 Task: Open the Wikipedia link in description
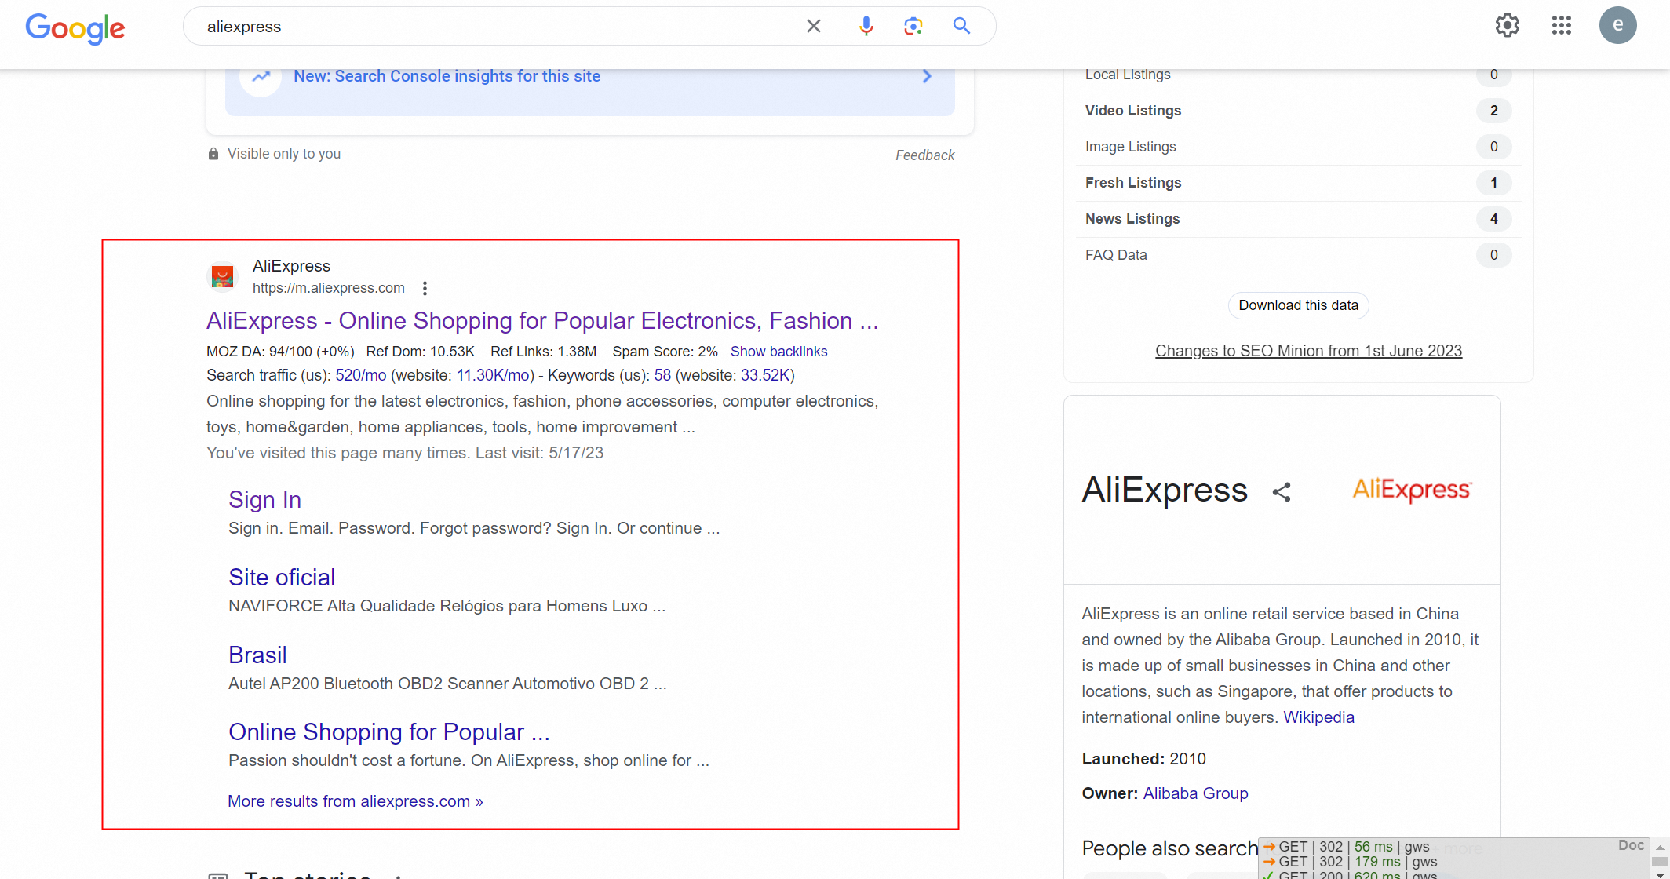[1318, 717]
